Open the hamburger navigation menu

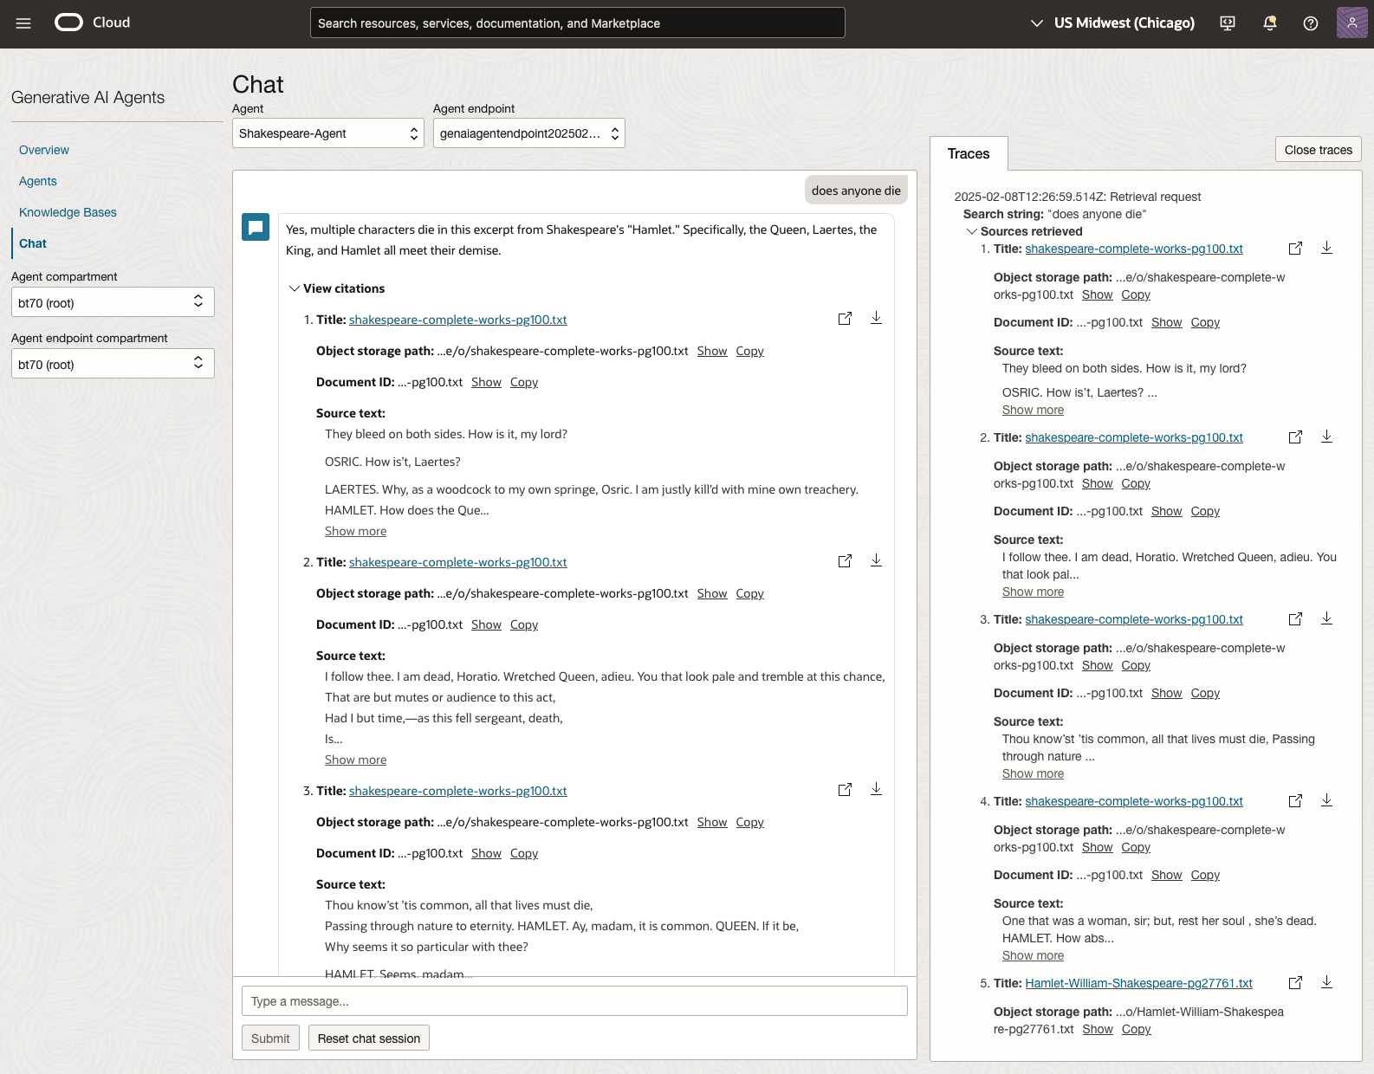coord(23,23)
